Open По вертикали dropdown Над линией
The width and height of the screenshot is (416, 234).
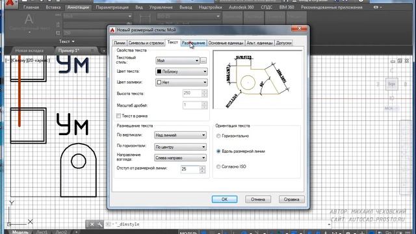181,135
